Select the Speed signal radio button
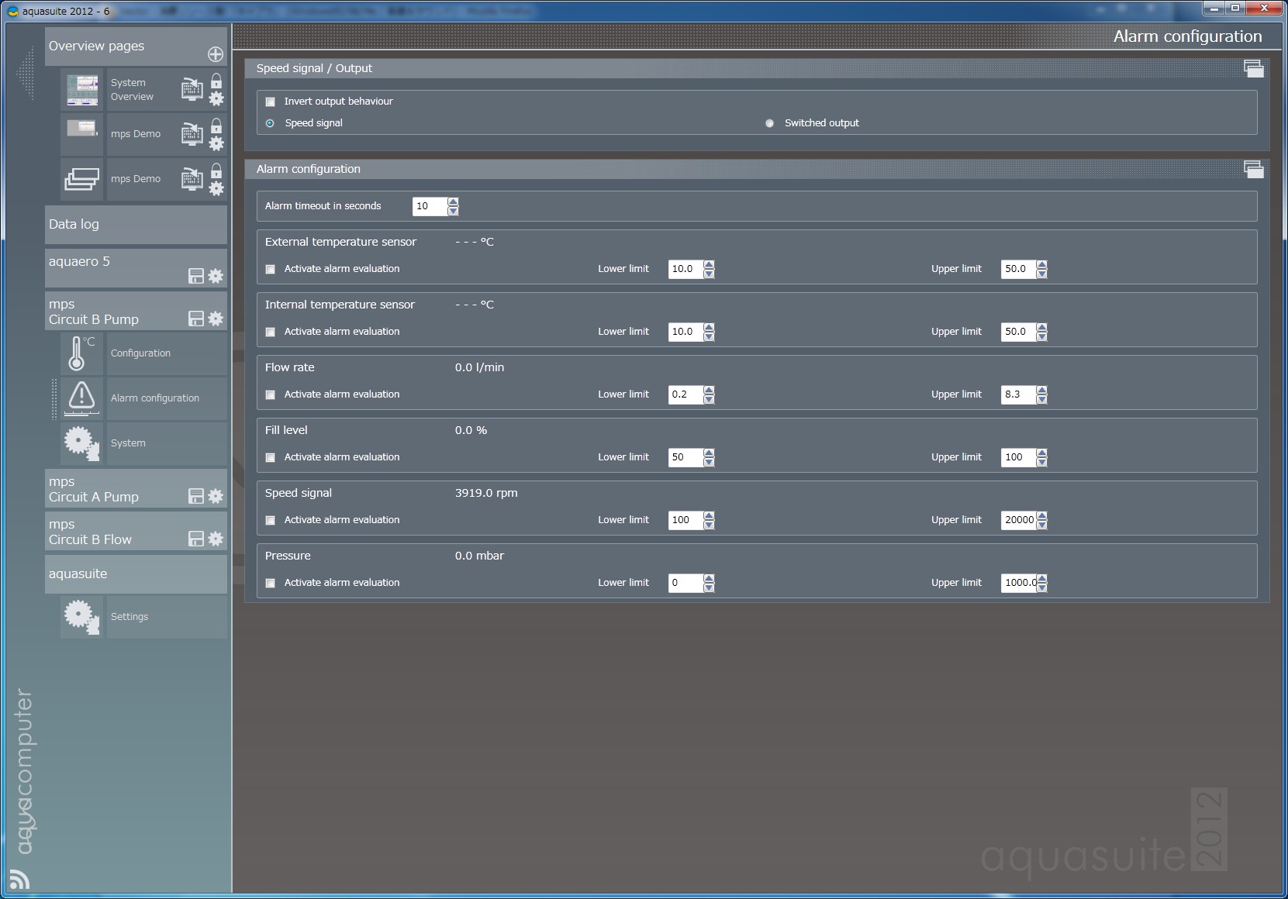This screenshot has width=1288, height=899. (x=270, y=123)
